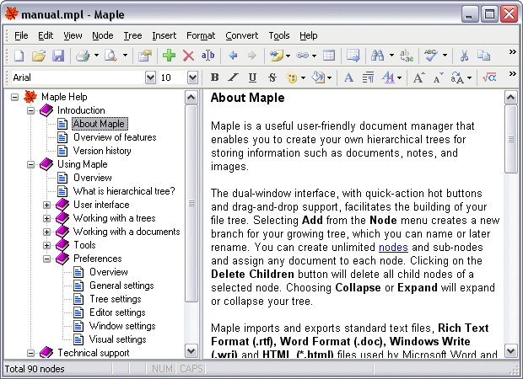This screenshot has width=523, height=379.
Task: Open the File menu
Action: click(x=21, y=35)
